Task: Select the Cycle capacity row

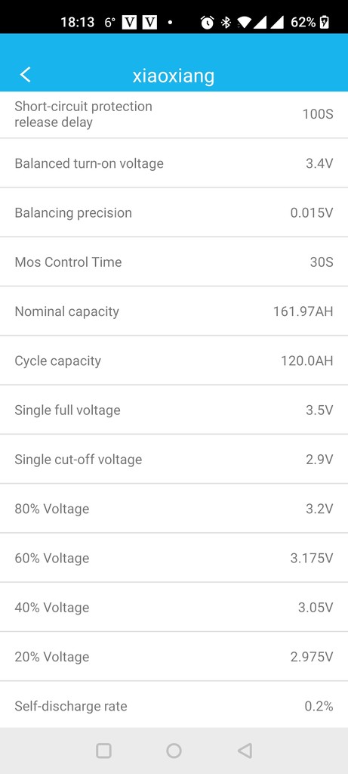Action: [174, 361]
